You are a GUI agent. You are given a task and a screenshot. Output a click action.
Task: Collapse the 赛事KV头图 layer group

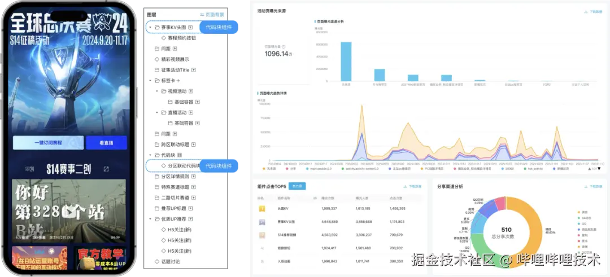tap(151, 28)
